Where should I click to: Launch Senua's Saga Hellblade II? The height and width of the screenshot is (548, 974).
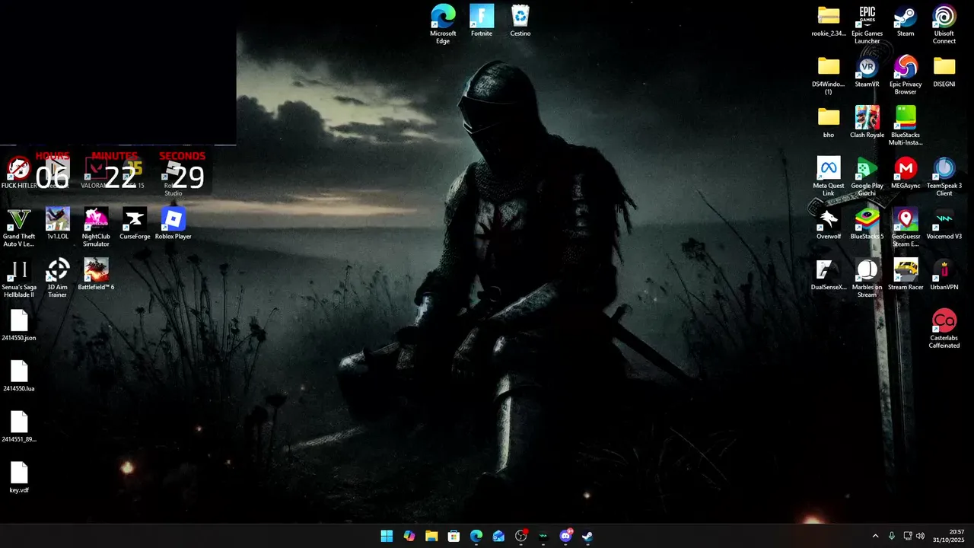point(19,279)
